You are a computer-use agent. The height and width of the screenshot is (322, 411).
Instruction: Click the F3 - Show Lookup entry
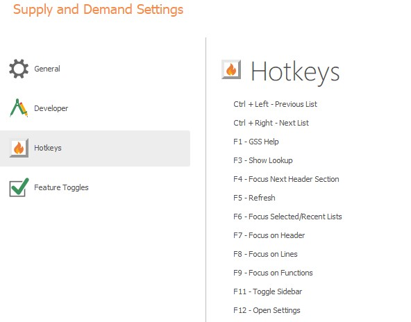(x=263, y=160)
